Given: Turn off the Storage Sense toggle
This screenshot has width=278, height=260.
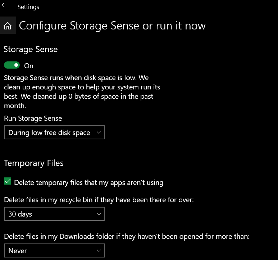Looking at the screenshot, I should point(12,65).
